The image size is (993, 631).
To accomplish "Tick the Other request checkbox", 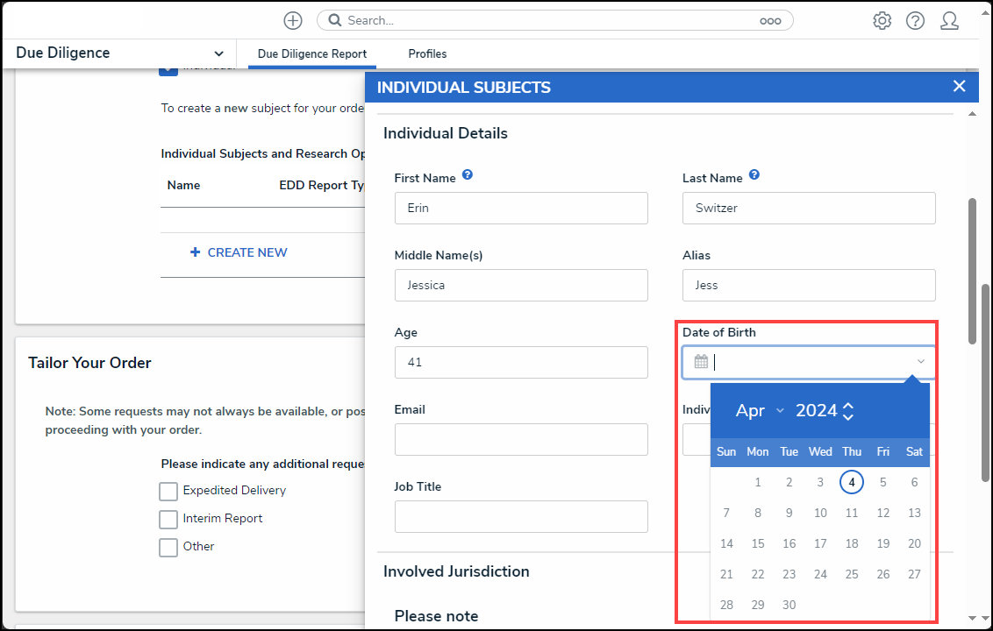I will click(168, 547).
